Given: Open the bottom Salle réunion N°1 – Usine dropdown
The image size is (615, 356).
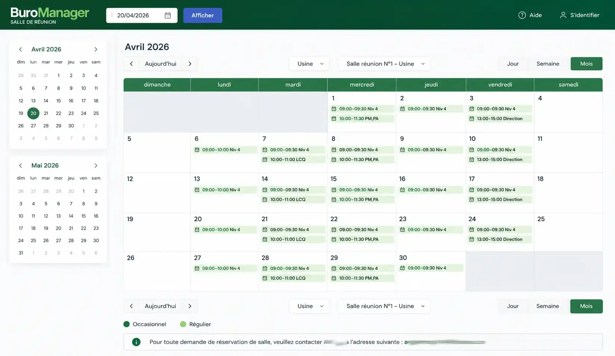Looking at the screenshot, I should click(384, 306).
